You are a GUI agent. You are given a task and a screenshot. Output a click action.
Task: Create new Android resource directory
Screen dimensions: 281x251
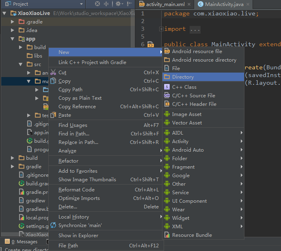(x=203, y=60)
